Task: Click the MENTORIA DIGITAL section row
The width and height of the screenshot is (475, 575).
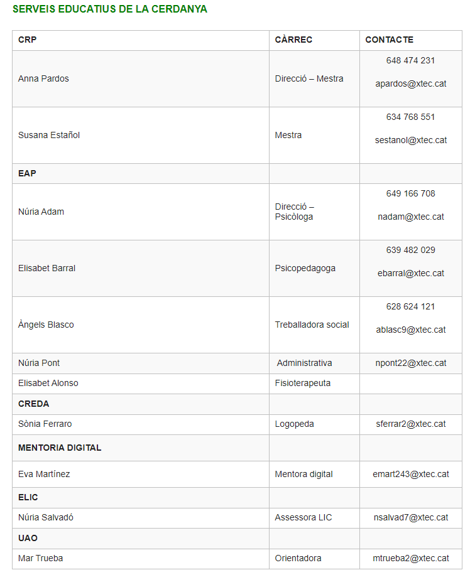Action: [60, 448]
